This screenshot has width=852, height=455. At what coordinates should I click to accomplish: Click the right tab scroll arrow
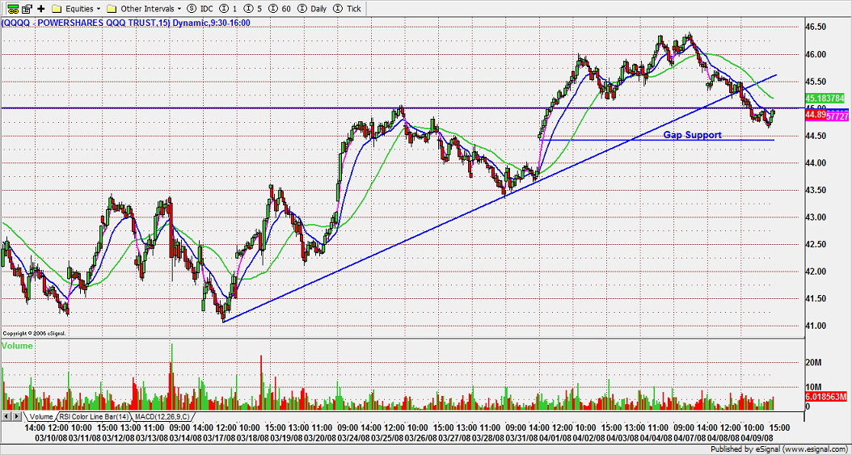click(x=16, y=416)
